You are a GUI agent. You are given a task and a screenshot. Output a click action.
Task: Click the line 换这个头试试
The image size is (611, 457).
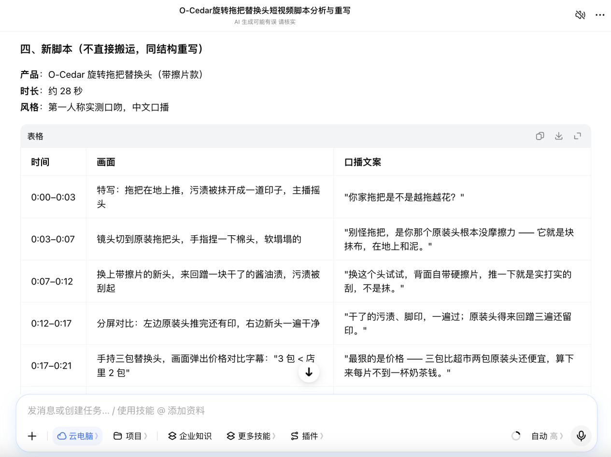[x=458, y=281]
